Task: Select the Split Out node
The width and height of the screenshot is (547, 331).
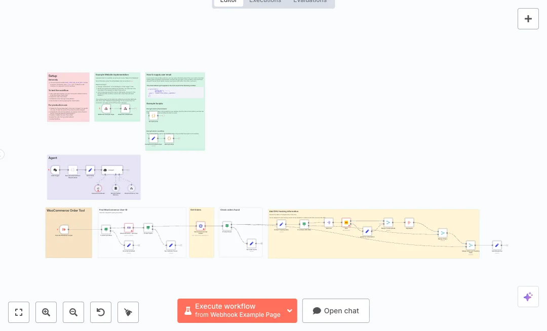Action: click(x=329, y=223)
